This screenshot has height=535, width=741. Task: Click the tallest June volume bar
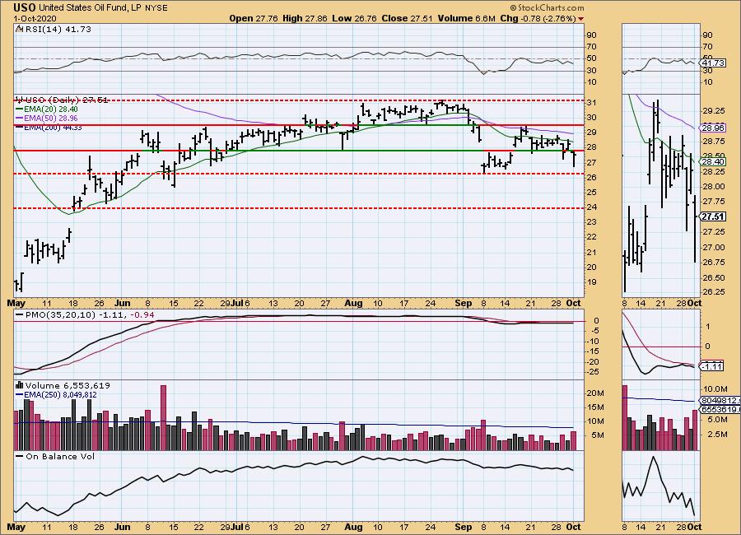164,417
